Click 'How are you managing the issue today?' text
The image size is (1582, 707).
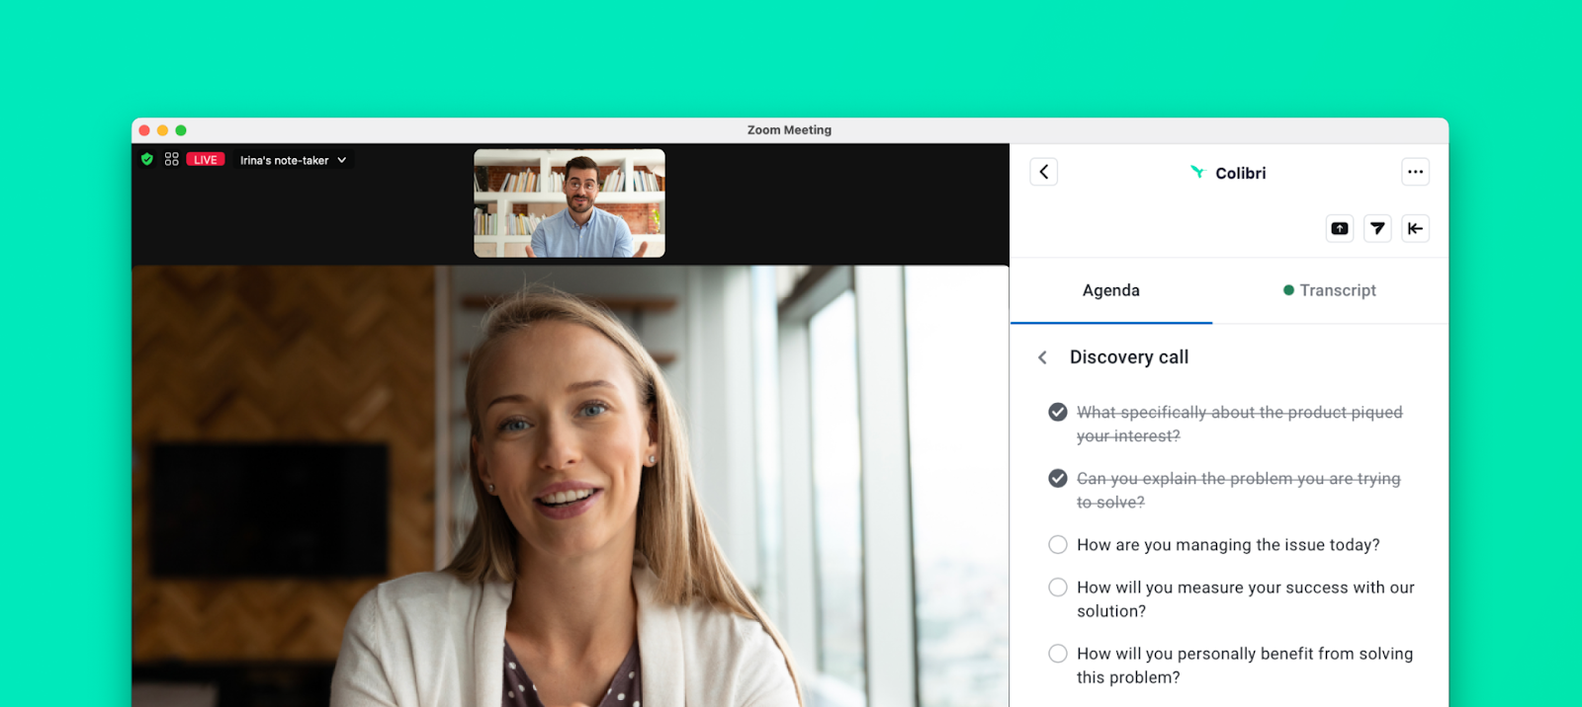[x=1228, y=545]
